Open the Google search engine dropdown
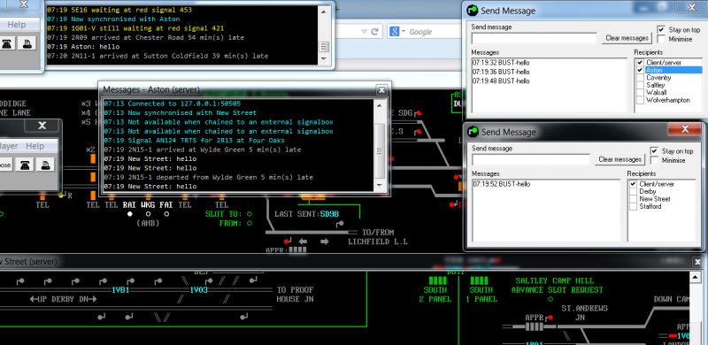This screenshot has width=708, height=345. coord(404,32)
